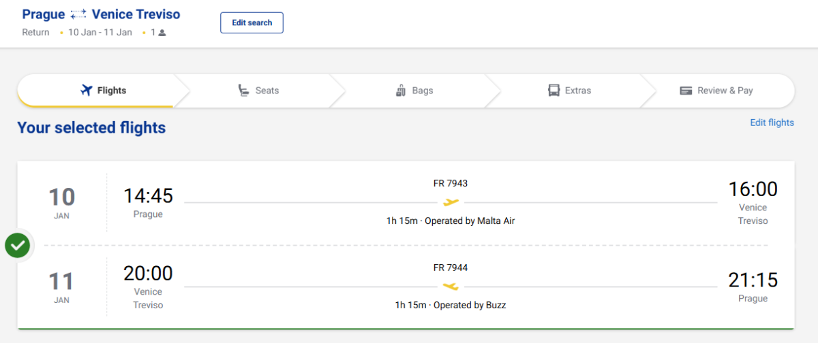Switch to the Bags step tab
This screenshot has height=343, width=818.
[x=414, y=91]
